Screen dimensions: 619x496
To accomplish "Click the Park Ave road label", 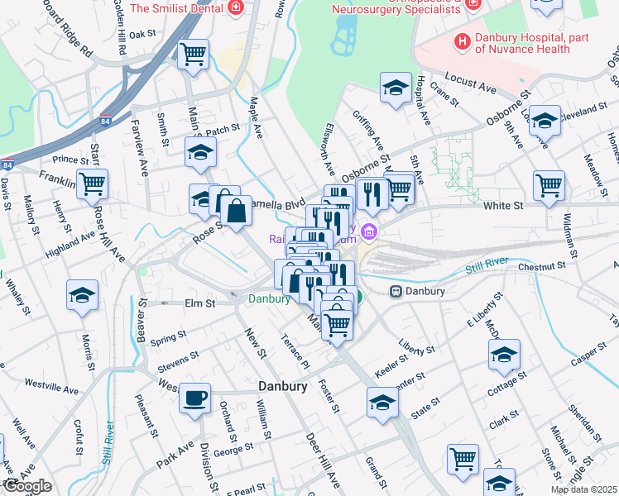I will click(x=175, y=455).
